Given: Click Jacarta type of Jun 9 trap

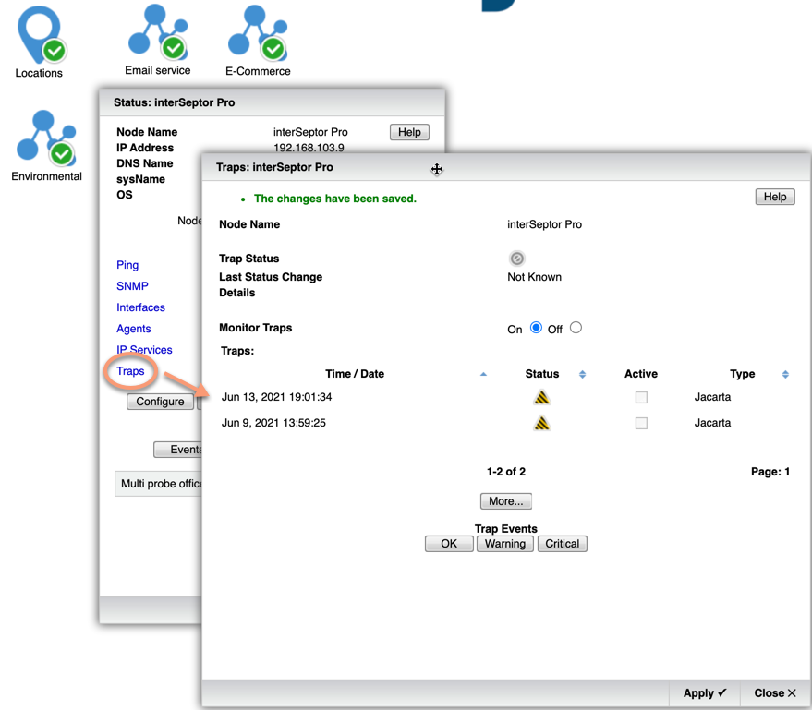Looking at the screenshot, I should [712, 423].
